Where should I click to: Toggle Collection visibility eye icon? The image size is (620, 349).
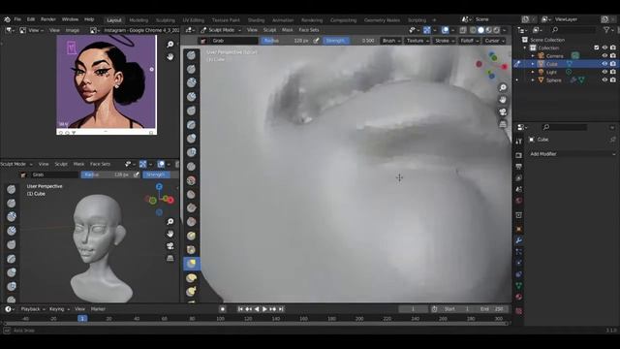point(604,48)
